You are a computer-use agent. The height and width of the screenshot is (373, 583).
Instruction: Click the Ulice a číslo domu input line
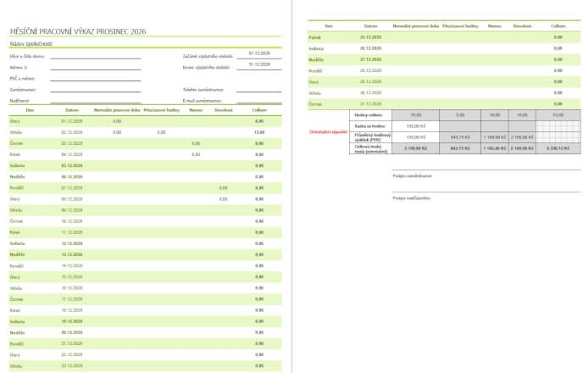coord(95,56)
